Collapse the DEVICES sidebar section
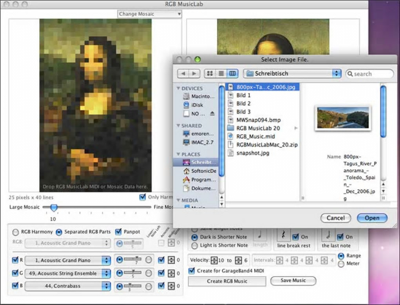Image resolution: width=400 pixels, height=305 pixels. [178, 88]
